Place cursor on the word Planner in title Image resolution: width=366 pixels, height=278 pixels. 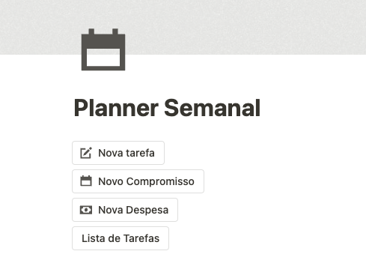click(x=116, y=108)
